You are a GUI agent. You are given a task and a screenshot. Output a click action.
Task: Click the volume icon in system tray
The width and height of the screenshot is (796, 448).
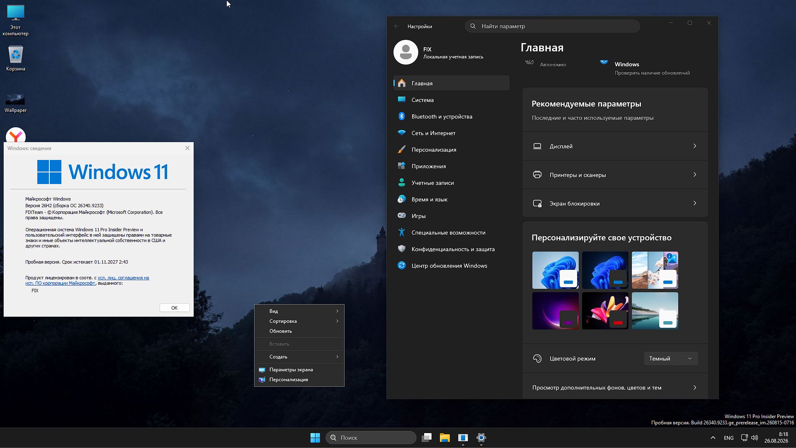coord(755,438)
